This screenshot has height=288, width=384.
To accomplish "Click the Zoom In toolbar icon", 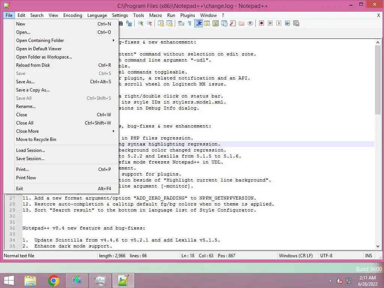I will pos(141,23).
